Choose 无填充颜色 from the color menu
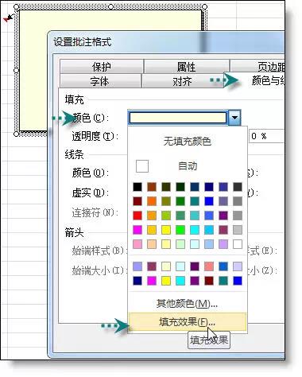Screen dimensions: 302x377 click(188, 141)
